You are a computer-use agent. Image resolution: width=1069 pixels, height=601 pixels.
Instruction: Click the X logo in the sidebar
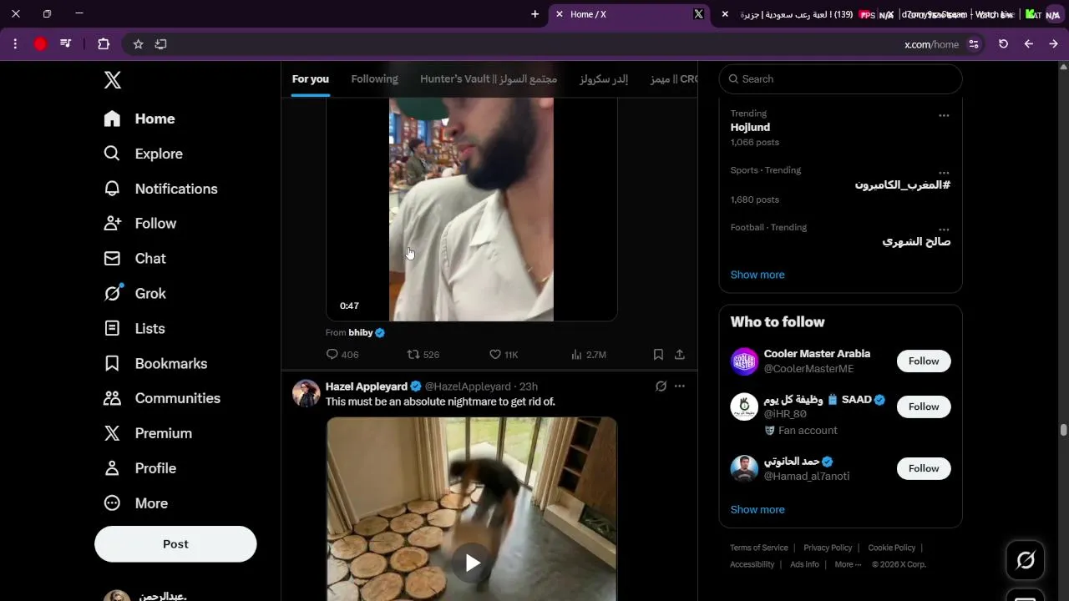(113, 80)
